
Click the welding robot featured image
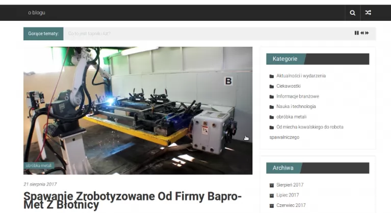(138, 111)
